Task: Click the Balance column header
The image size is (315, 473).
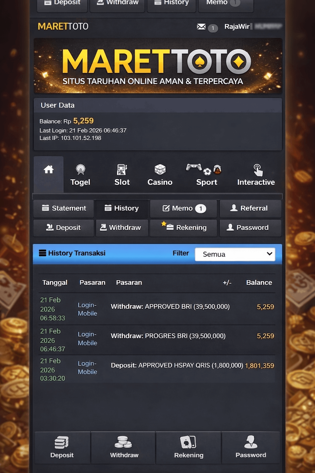Action: tap(259, 283)
